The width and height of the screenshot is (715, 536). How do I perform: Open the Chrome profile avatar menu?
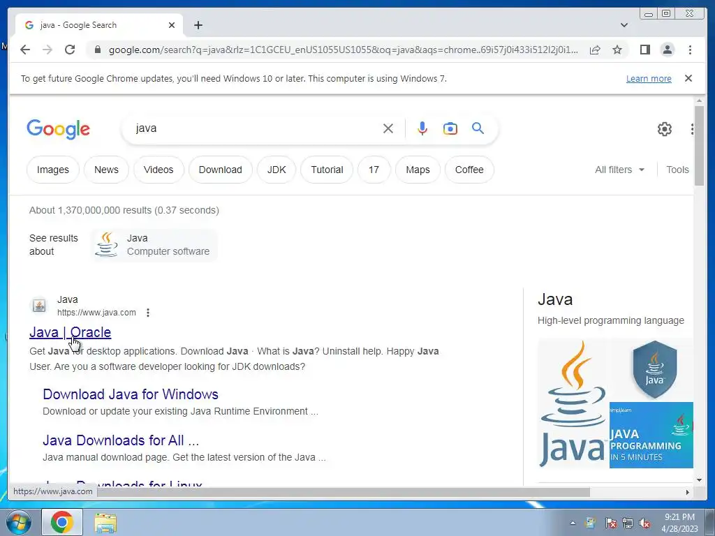click(x=667, y=50)
